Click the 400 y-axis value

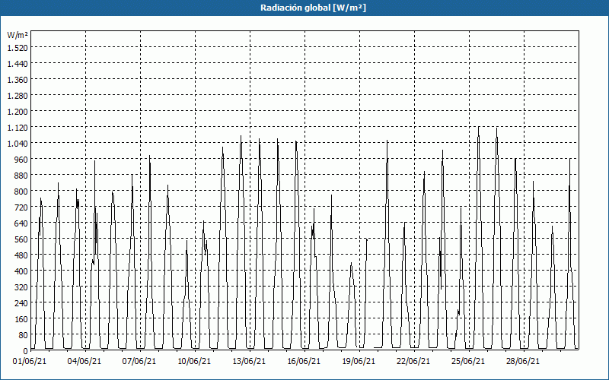(21, 271)
